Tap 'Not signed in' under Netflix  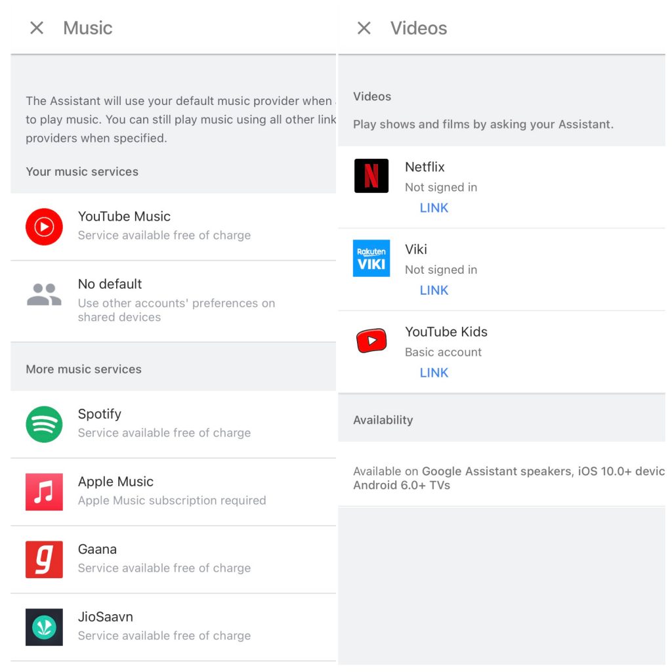(441, 187)
